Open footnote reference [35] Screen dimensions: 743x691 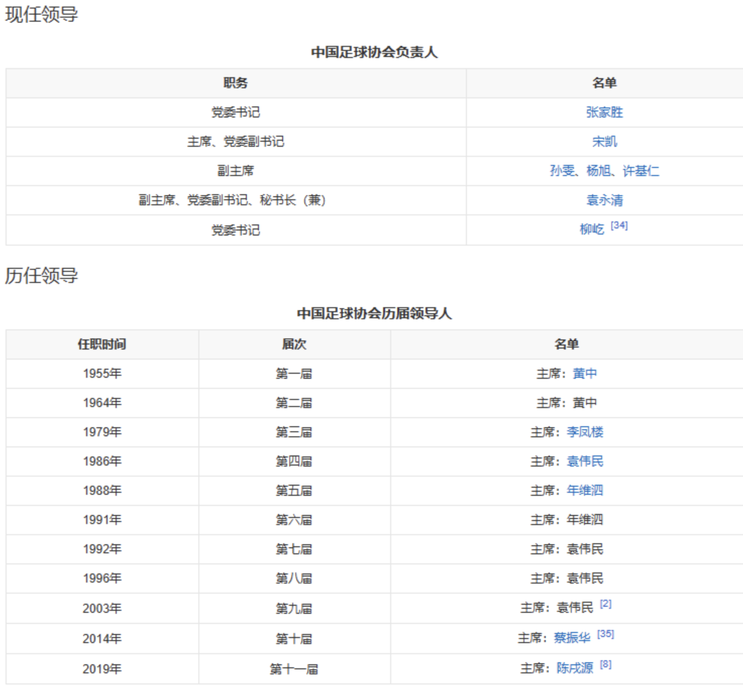(605, 634)
